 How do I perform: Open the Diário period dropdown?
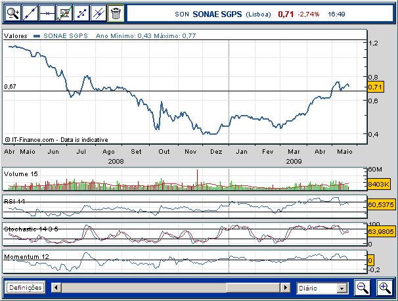tap(322, 288)
